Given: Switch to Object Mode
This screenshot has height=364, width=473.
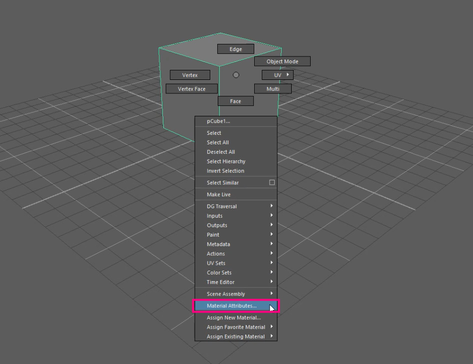Looking at the screenshot, I should pyautogui.click(x=282, y=61).
